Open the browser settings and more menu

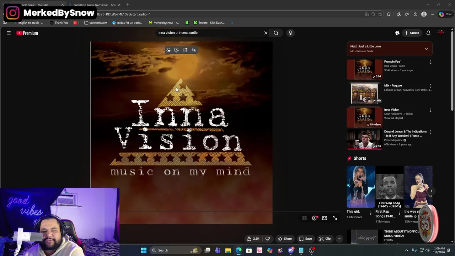coord(432,14)
